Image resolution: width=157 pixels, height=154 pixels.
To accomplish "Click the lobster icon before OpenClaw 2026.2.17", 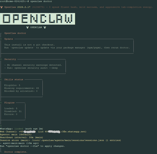I will click(2, 7).
